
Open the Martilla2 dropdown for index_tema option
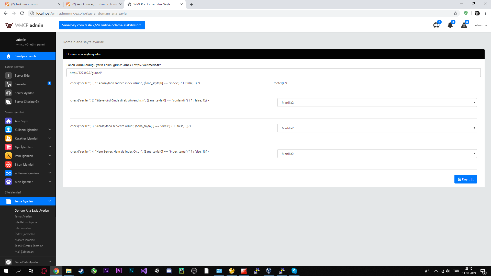377,154
